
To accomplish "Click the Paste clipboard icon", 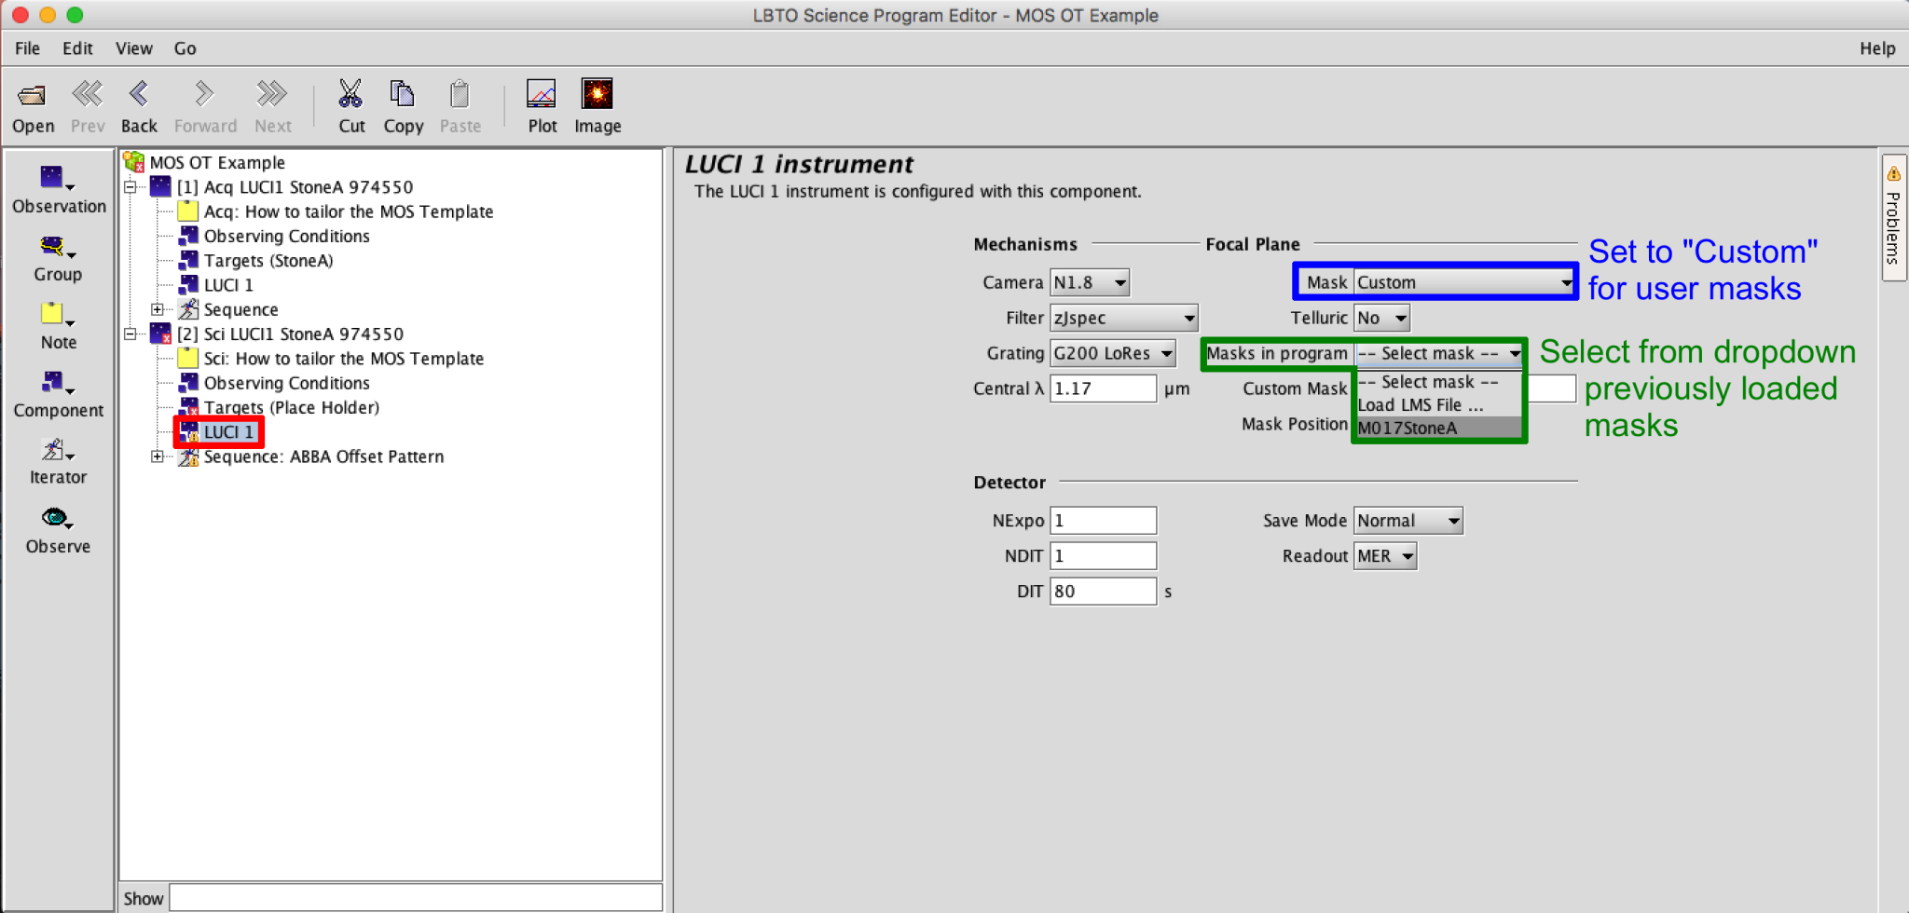I will [460, 93].
